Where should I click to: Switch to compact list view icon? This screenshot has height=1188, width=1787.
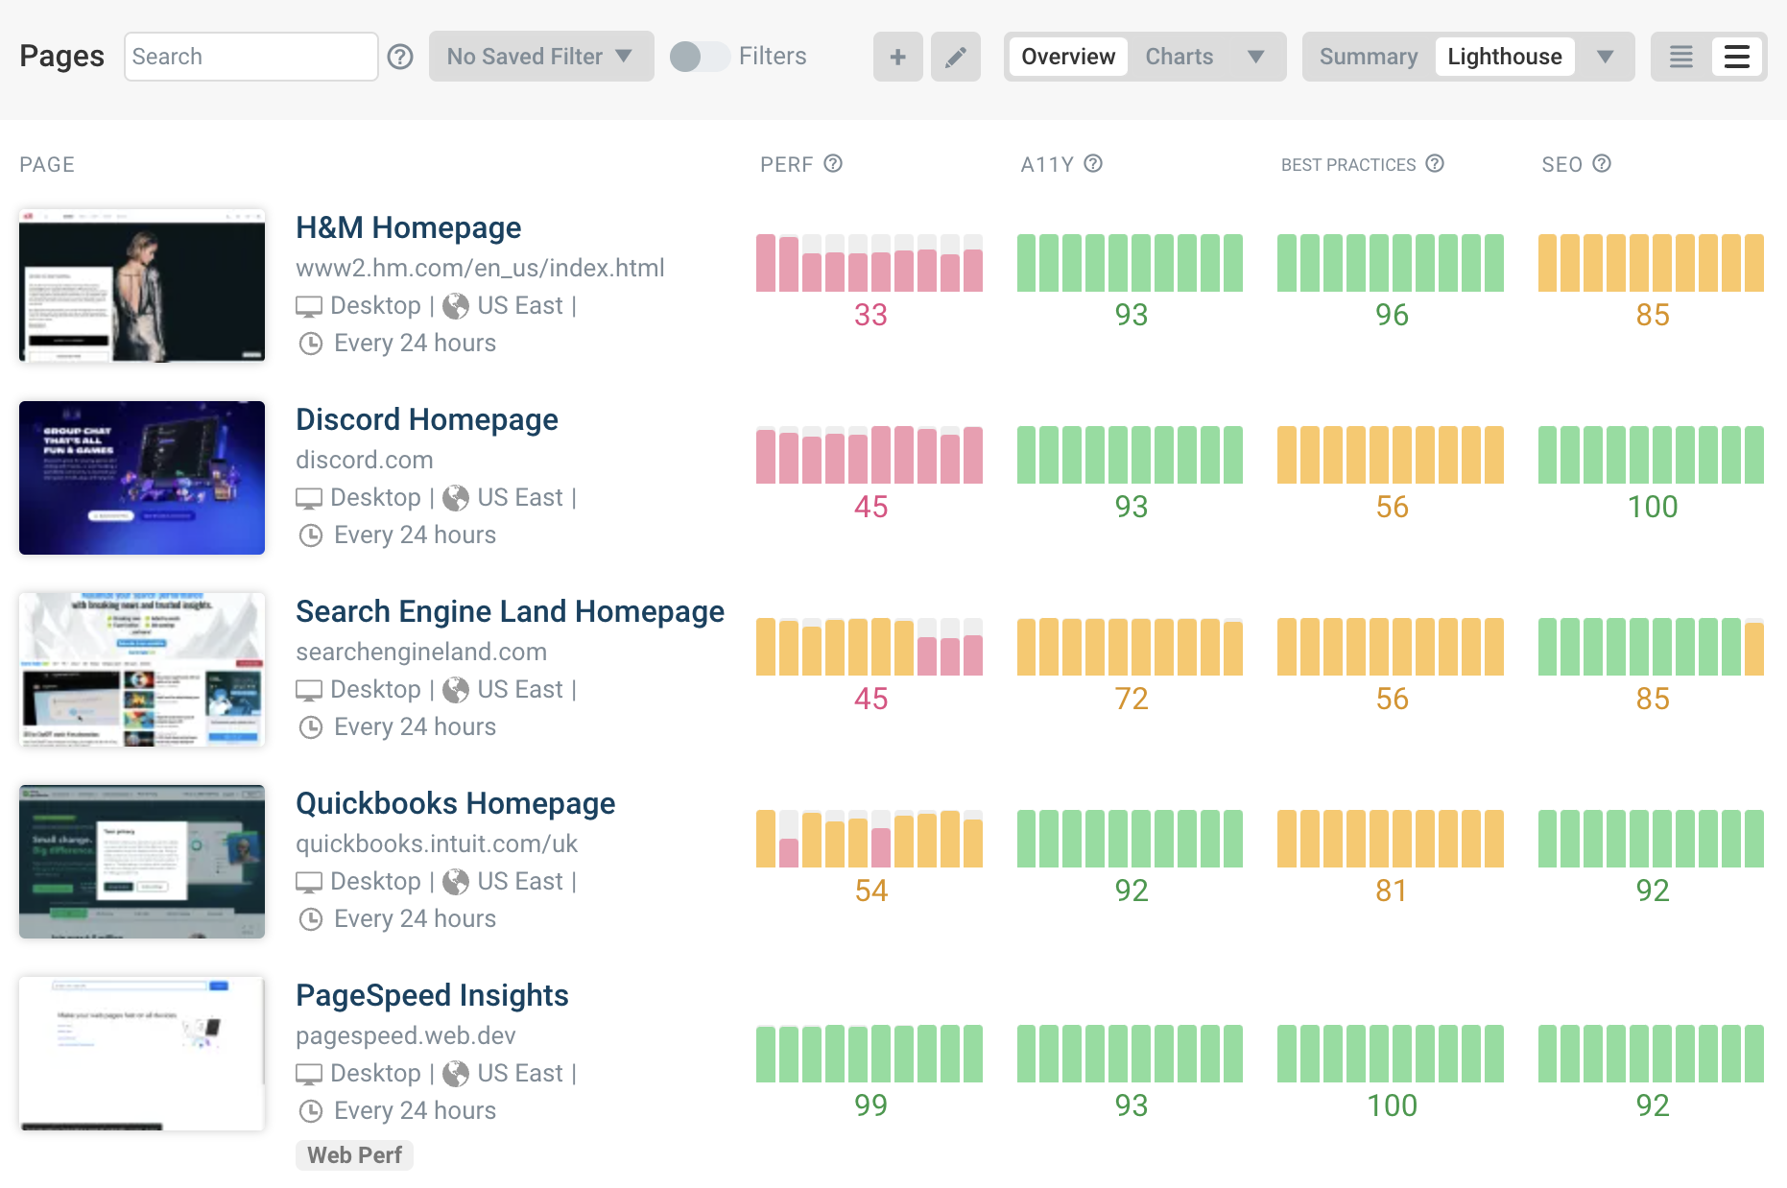point(1681,57)
